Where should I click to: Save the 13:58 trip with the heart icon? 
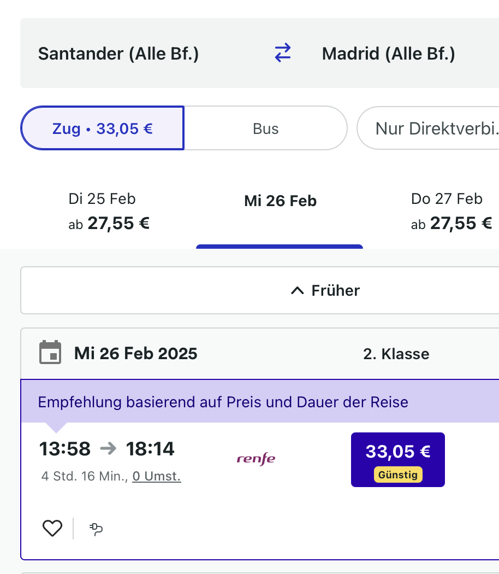tap(52, 528)
